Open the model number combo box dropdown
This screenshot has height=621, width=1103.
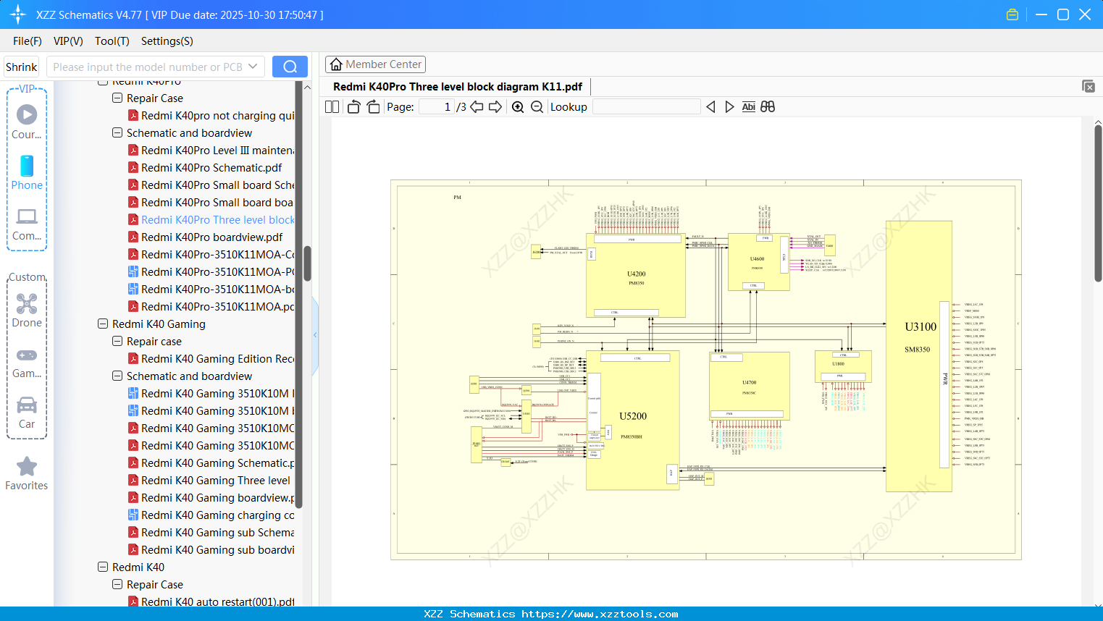click(251, 66)
